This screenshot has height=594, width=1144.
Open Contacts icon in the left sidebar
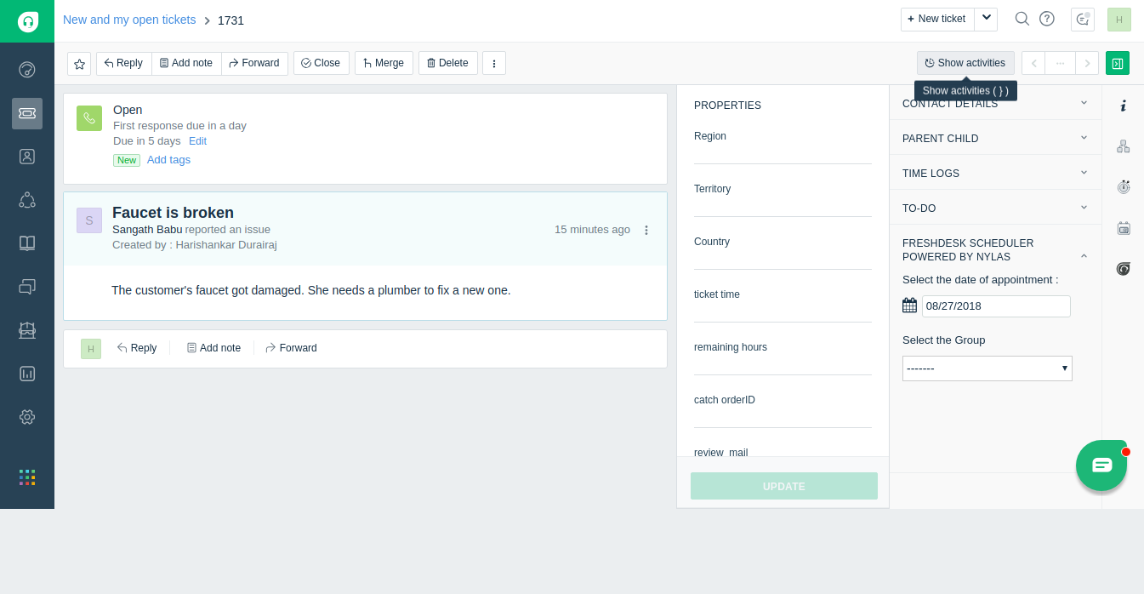point(27,157)
